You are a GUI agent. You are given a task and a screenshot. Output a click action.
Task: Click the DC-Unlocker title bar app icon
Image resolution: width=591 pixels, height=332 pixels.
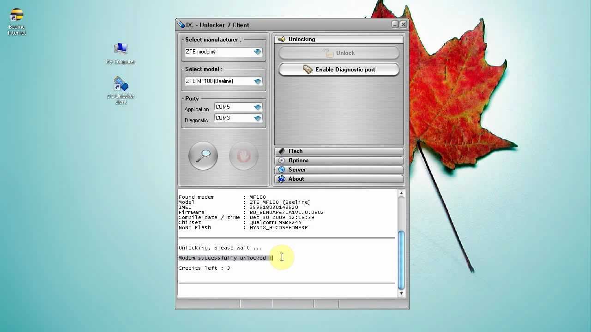tap(181, 25)
